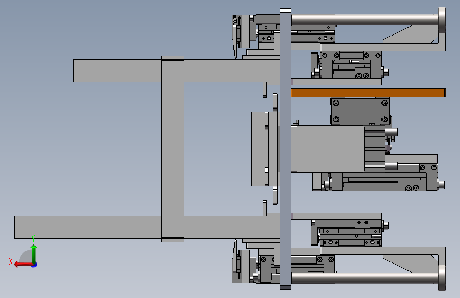
Task: Select the dark plate with four corner screws
Action: click(360, 111)
